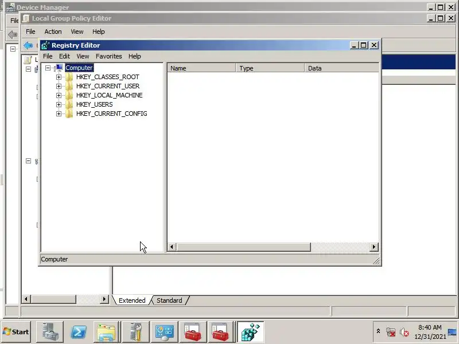
Task: Sort by the Name column header
Action: [201, 68]
